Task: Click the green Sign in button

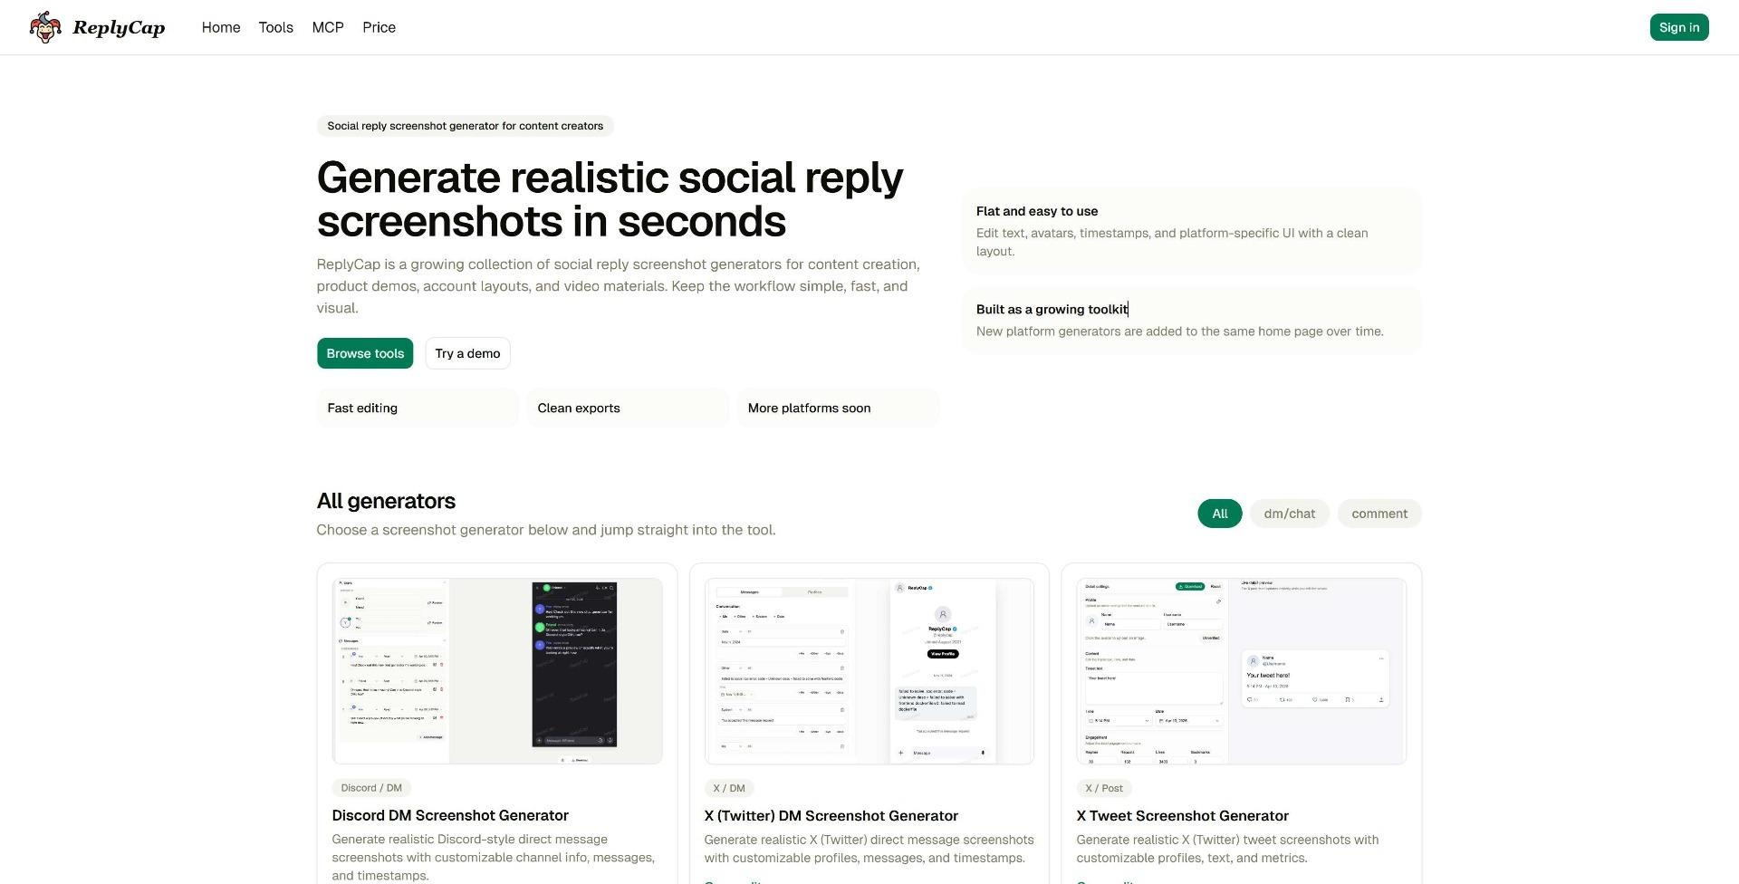Action: point(1678,27)
